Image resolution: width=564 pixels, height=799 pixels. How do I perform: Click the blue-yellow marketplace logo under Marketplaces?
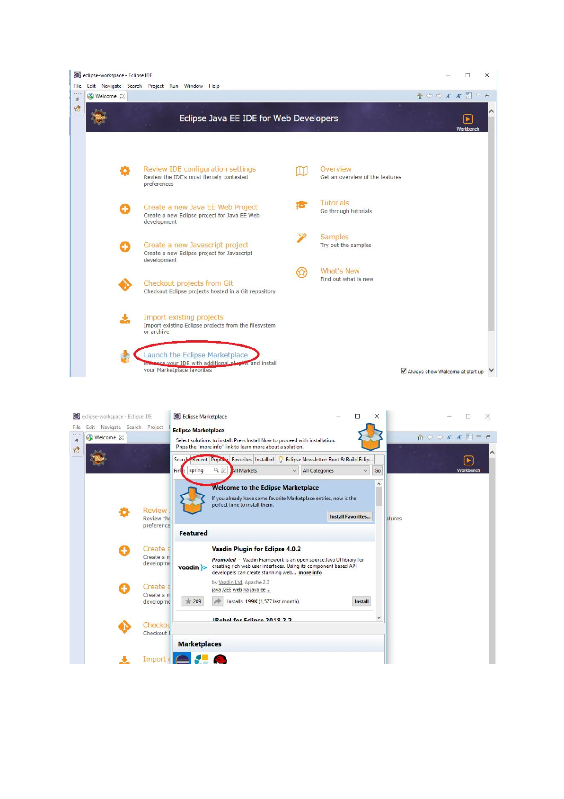point(202,659)
